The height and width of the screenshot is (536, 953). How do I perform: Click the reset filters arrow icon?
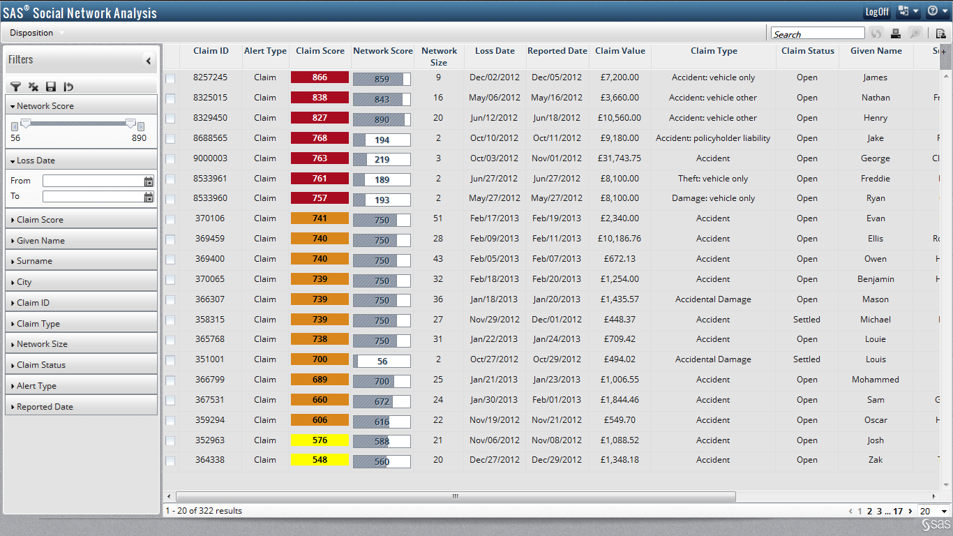click(x=68, y=87)
